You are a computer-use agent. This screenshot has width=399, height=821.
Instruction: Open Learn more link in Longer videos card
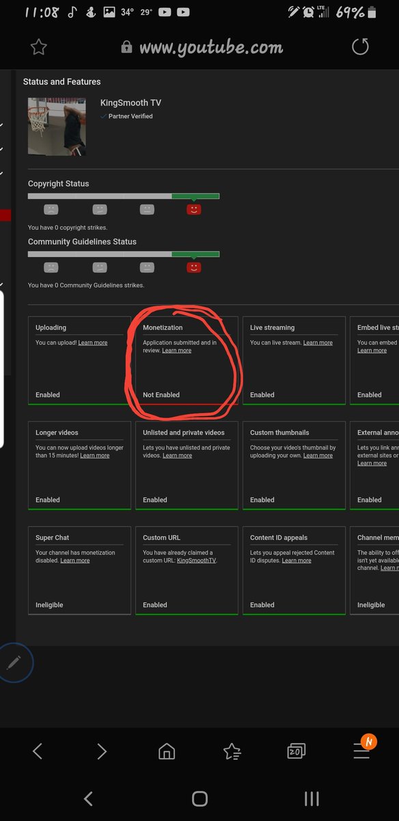94,456
